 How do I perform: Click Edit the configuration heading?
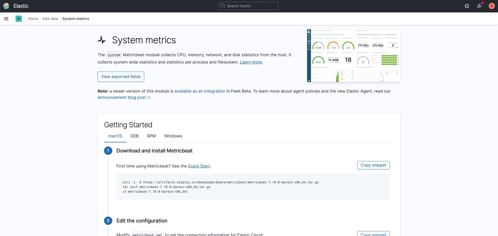142,221
